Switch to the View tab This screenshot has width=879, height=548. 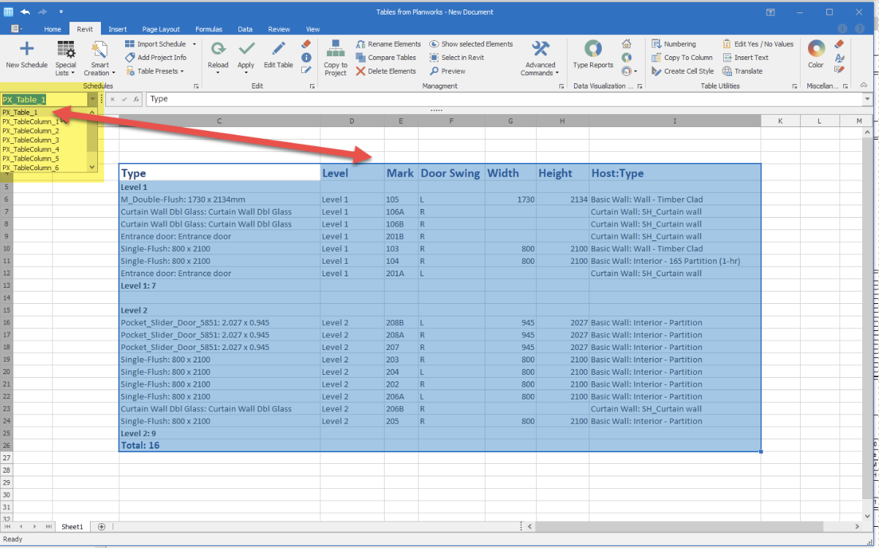point(313,29)
